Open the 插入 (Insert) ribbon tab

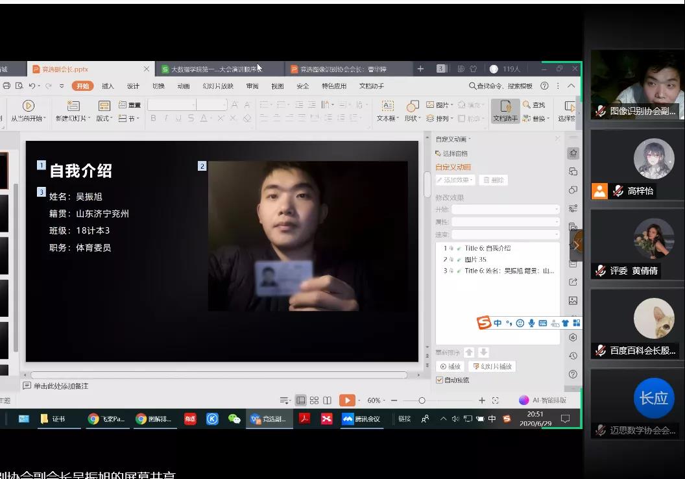pos(108,86)
